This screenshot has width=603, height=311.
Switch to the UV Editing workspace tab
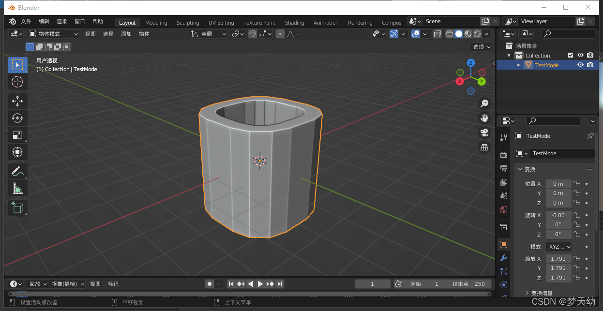point(221,23)
